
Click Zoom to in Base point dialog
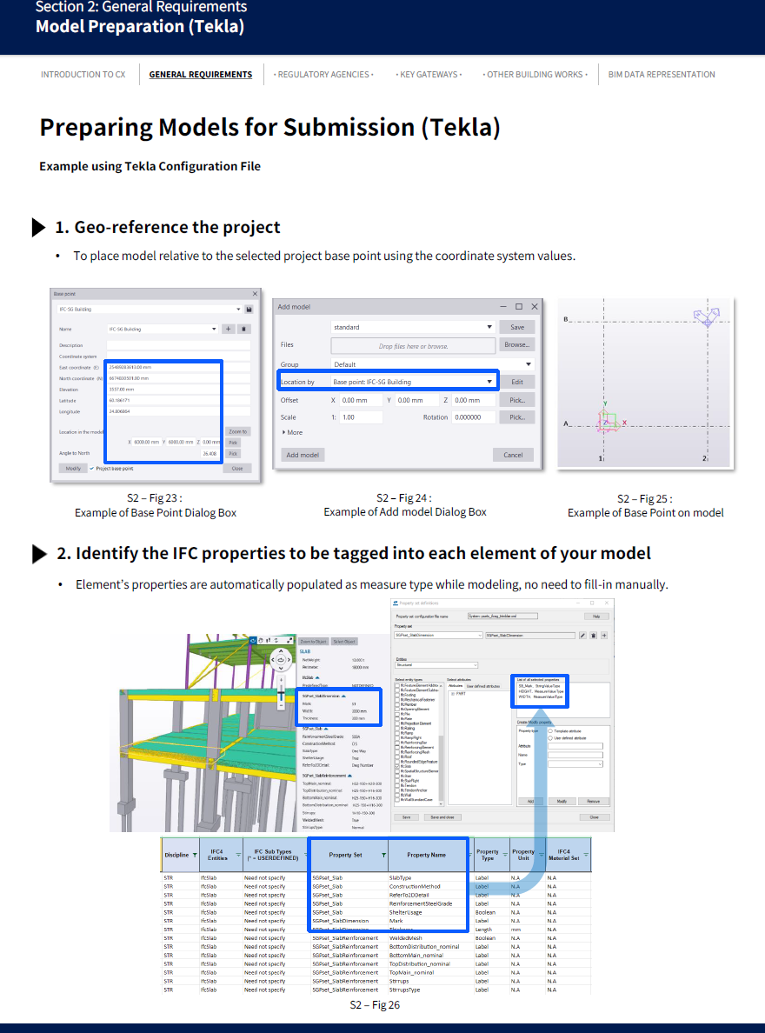238,431
